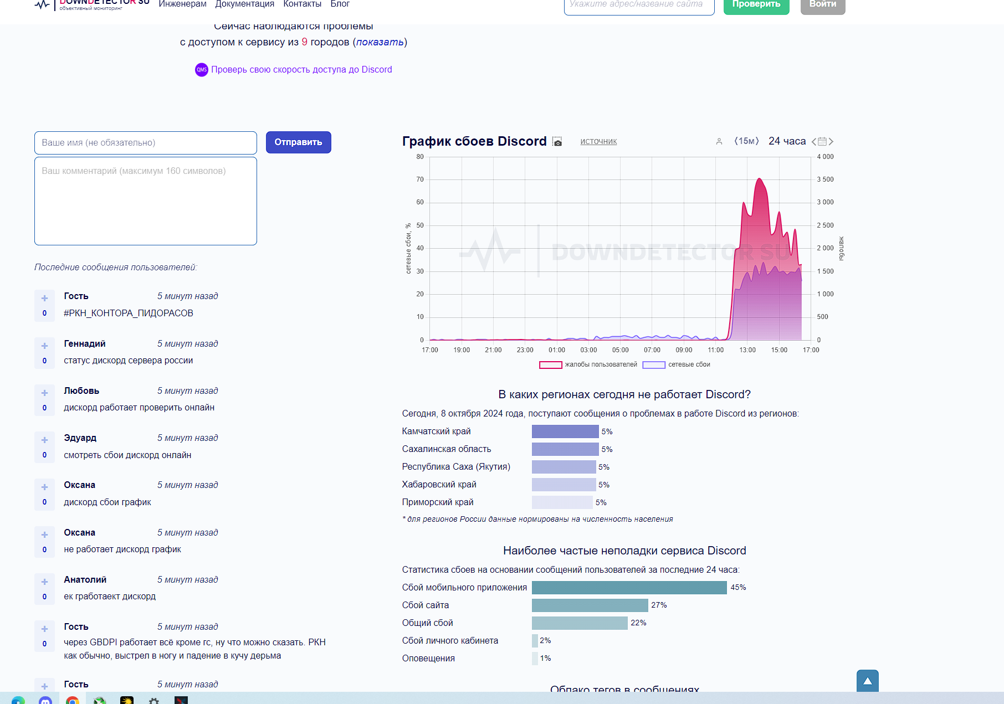The width and height of the screenshot is (1004, 704).
Task: Upvote Оксана's 'не работает дискорд график' comment
Action: [44, 535]
